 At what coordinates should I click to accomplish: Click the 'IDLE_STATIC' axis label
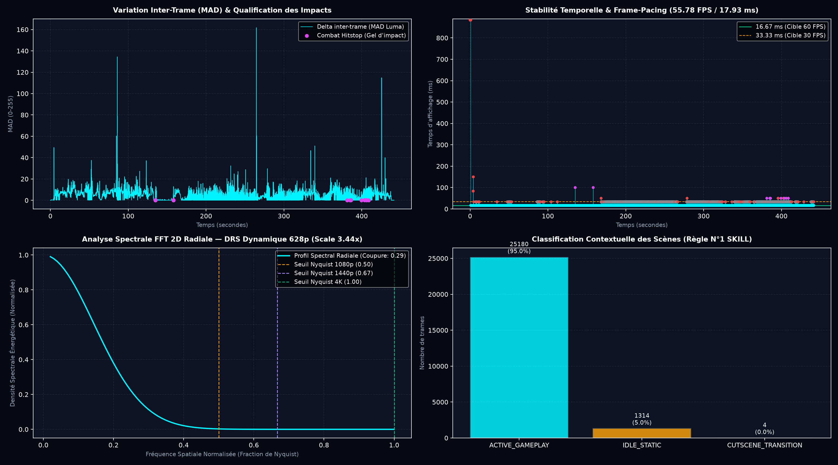[642, 446]
